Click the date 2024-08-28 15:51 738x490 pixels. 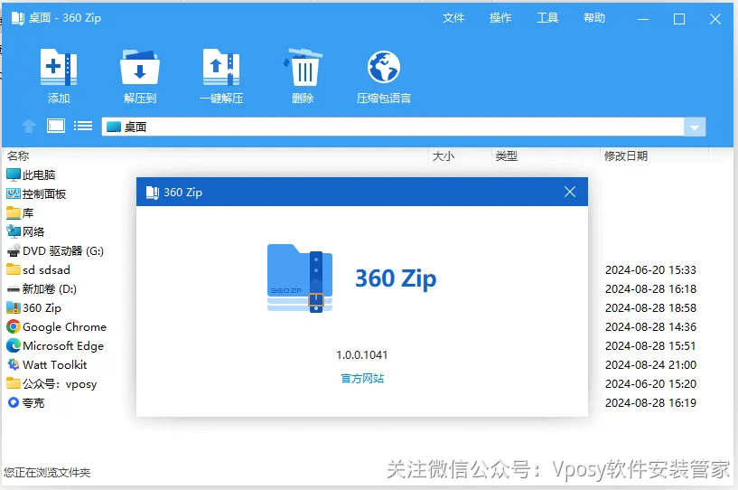650,346
